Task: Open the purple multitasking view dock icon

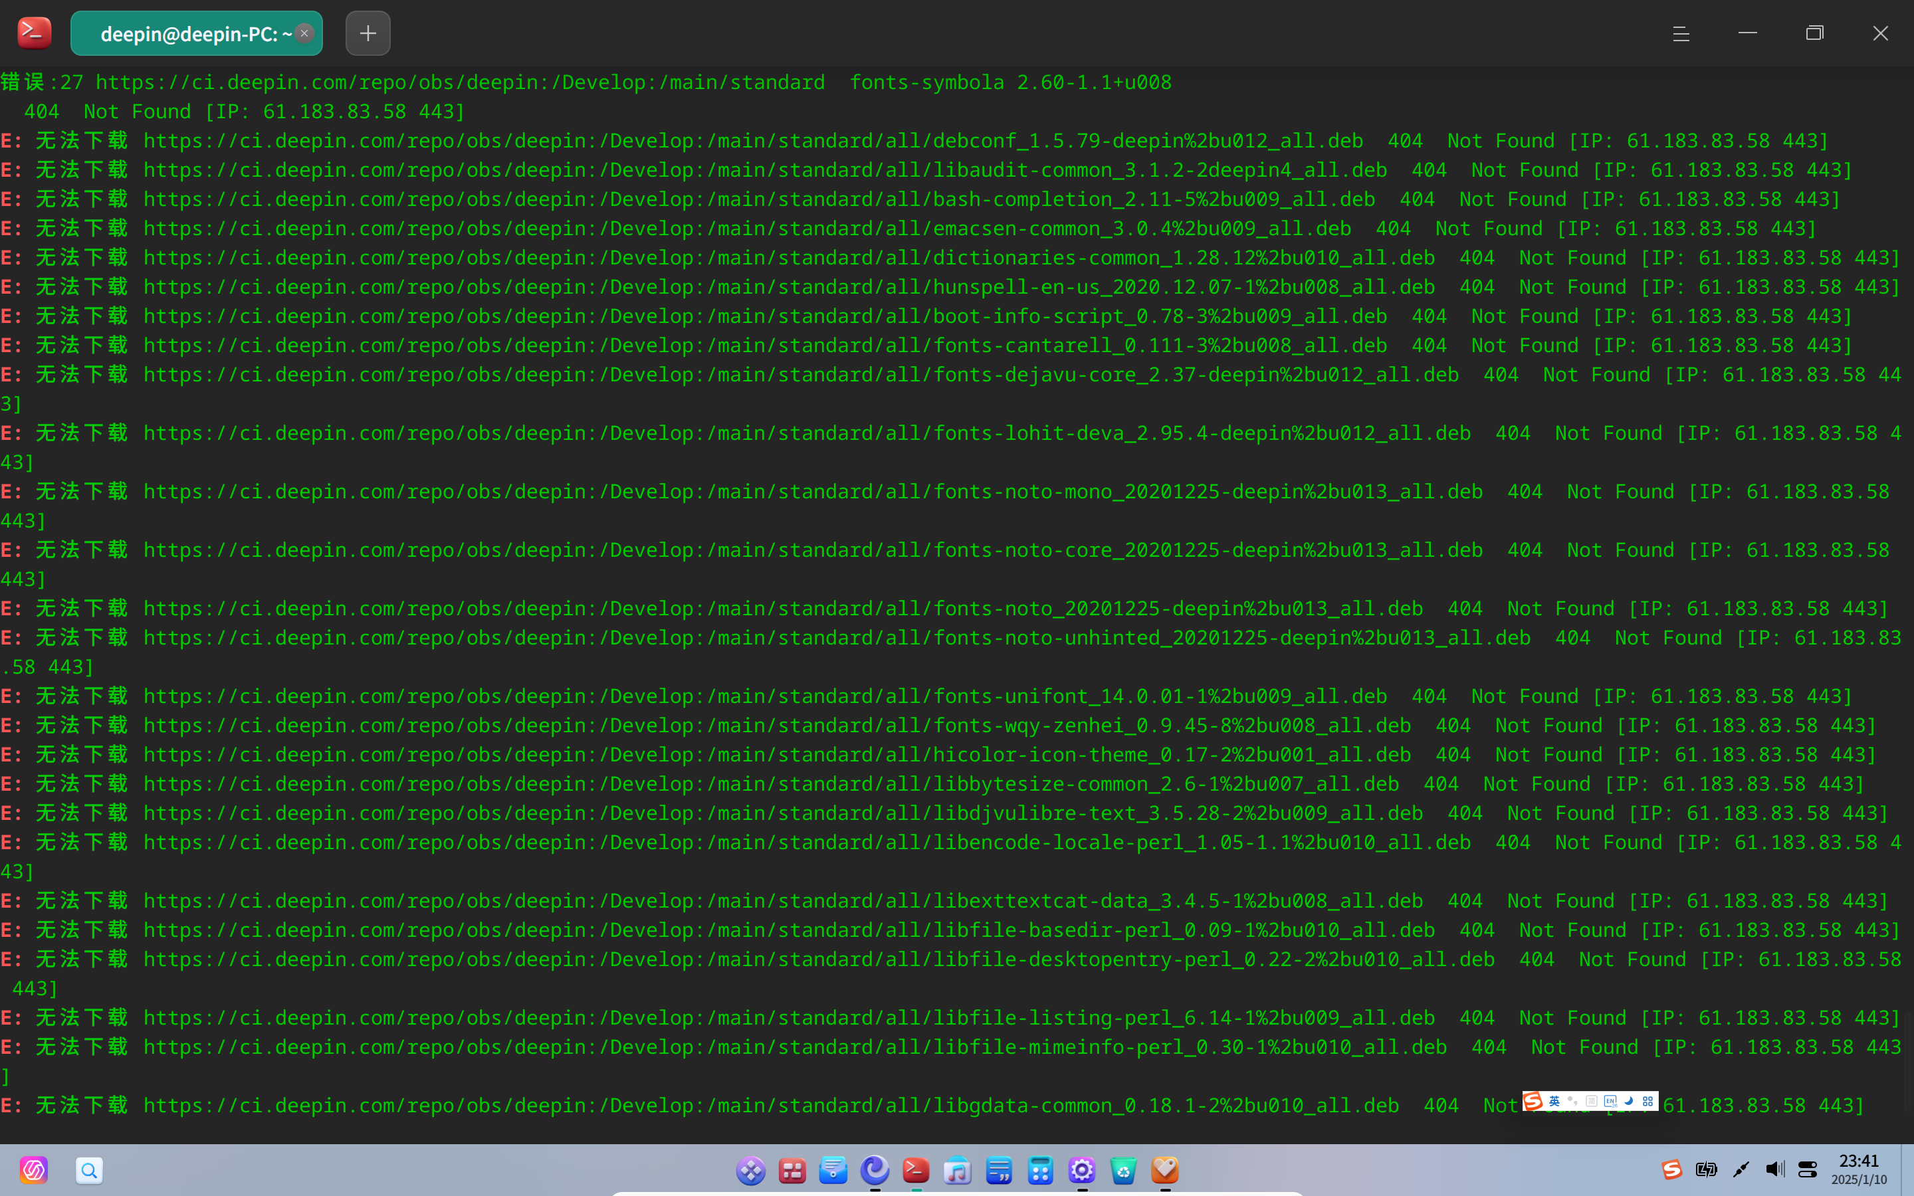Action: point(750,1170)
